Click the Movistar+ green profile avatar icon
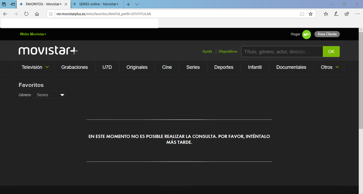Image resolution: width=363 pixels, height=194 pixels. tap(306, 34)
